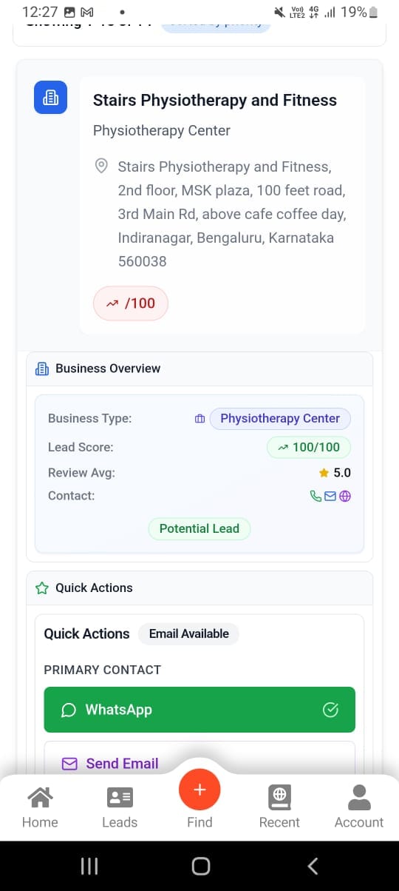Tap the green WhatsApp button
Viewport: 399px width, 891px height.
(x=199, y=710)
